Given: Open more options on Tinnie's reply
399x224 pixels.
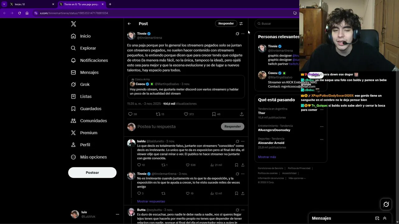Looking at the screenshot, I should click(243, 174).
